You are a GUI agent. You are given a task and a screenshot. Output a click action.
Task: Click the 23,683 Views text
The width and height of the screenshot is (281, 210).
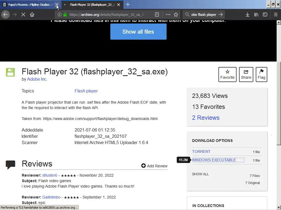coord(210,96)
